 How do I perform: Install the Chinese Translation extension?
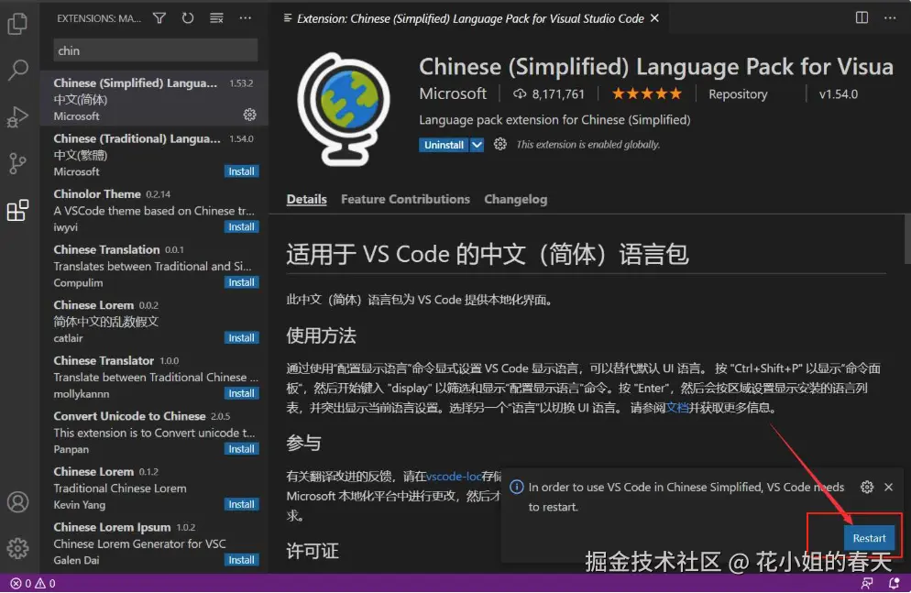pyautogui.click(x=241, y=282)
